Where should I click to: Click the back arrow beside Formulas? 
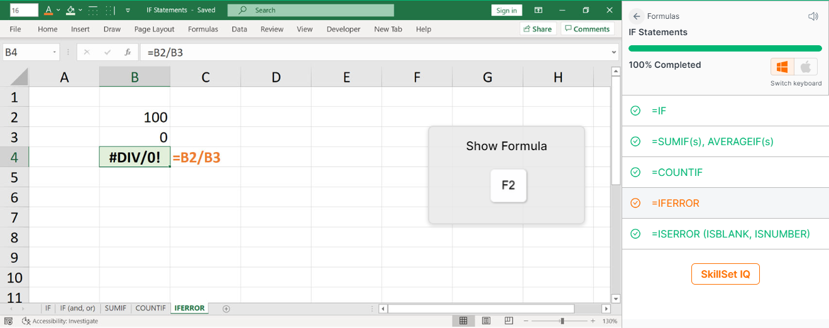637,16
